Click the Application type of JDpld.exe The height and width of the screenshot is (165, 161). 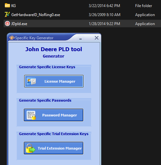pyautogui.click(x=145, y=24)
